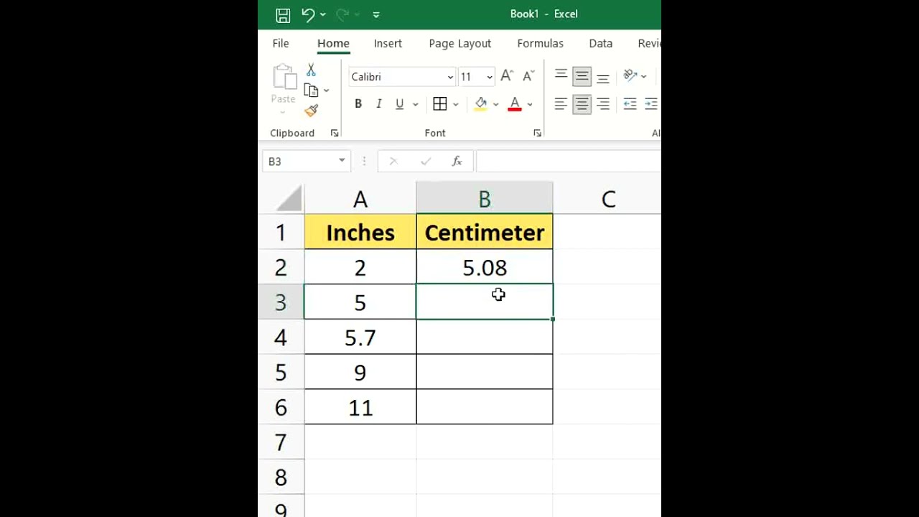Click the Copy icon
The width and height of the screenshot is (919, 517).
(x=311, y=90)
